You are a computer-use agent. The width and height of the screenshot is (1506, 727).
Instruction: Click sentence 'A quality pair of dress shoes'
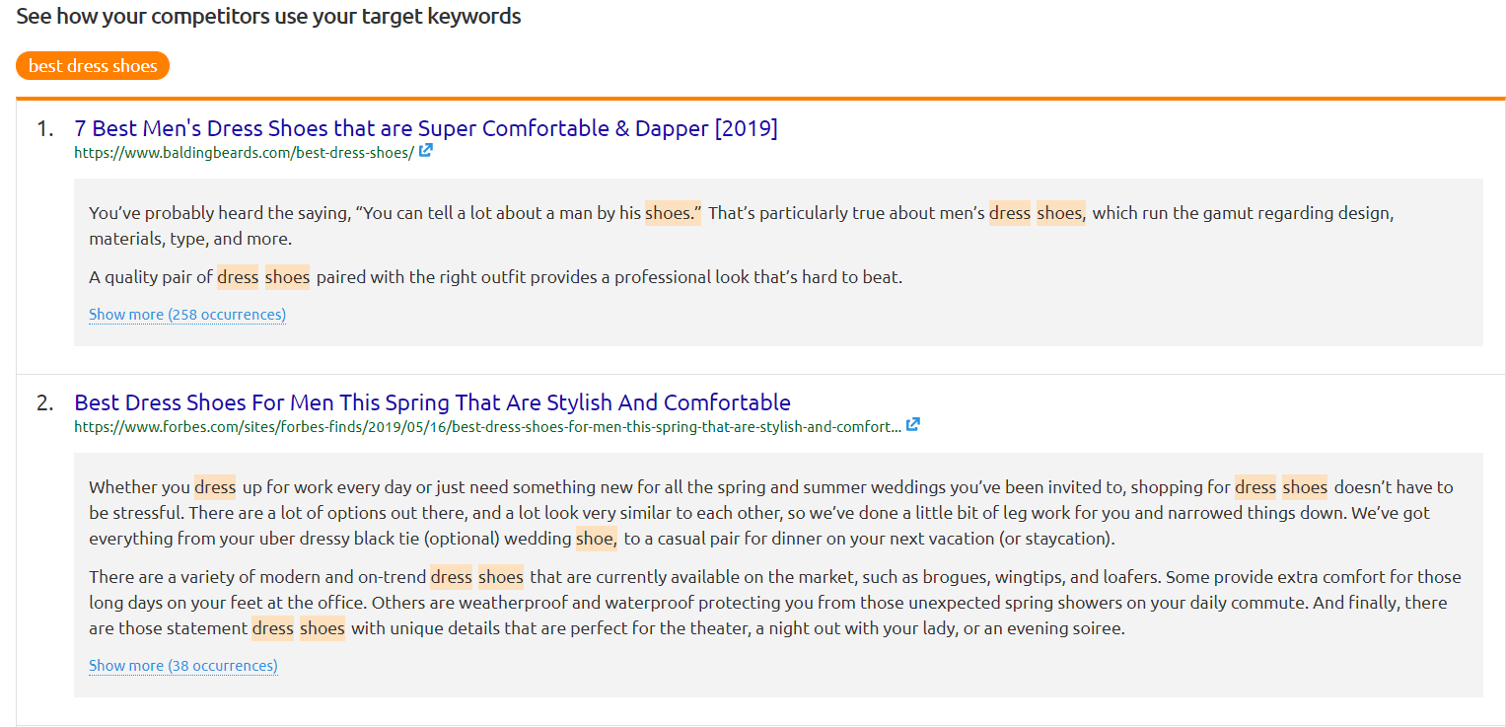click(x=496, y=277)
